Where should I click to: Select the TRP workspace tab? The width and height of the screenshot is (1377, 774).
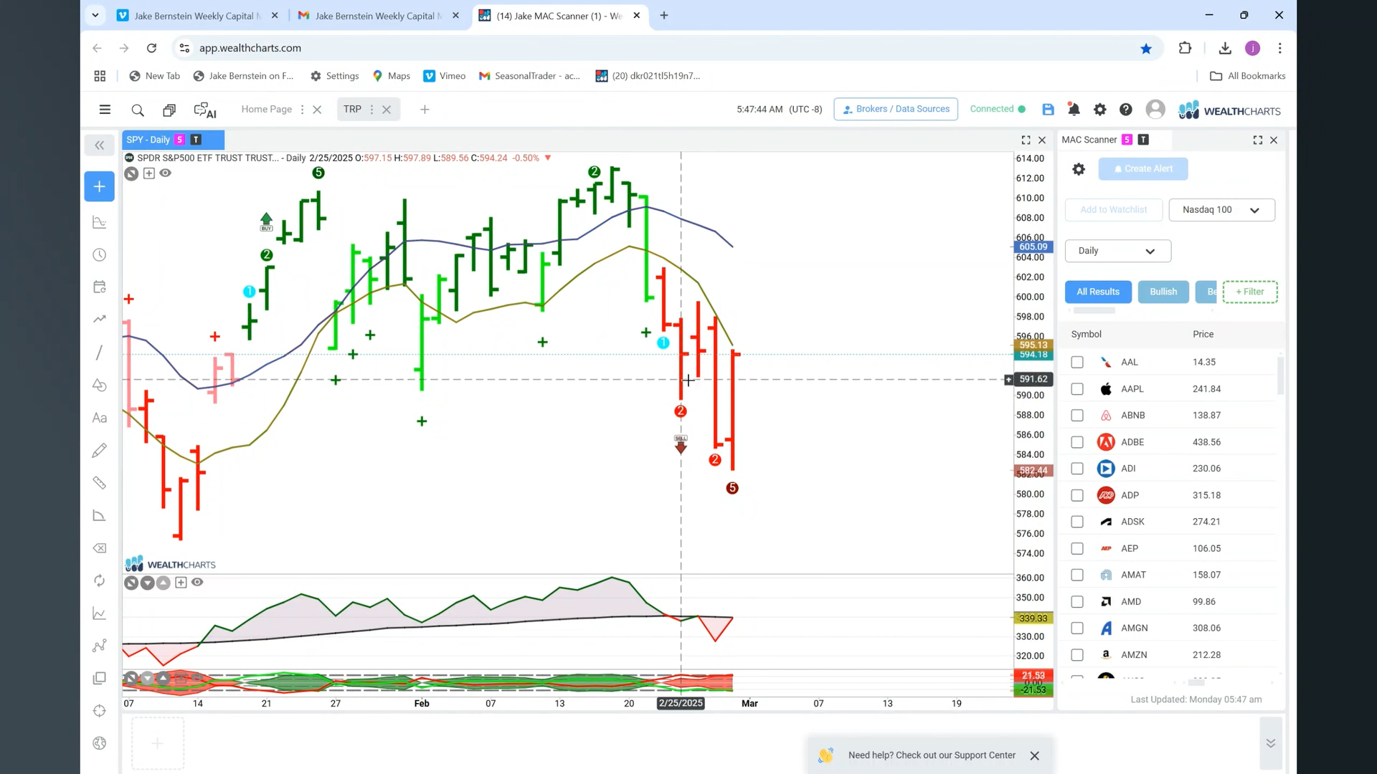coord(352,110)
